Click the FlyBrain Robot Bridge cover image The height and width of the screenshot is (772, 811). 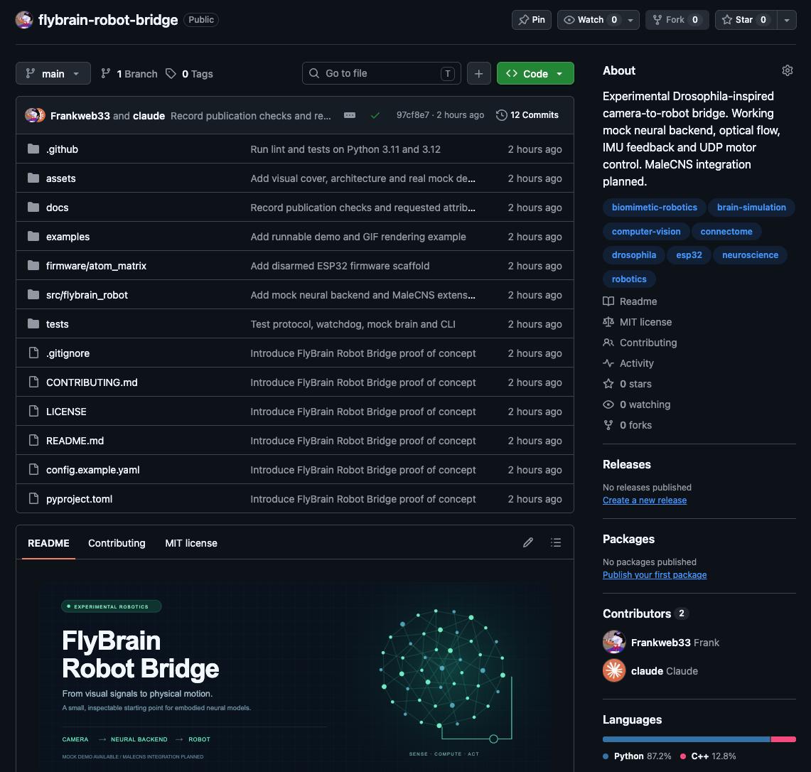point(295,677)
